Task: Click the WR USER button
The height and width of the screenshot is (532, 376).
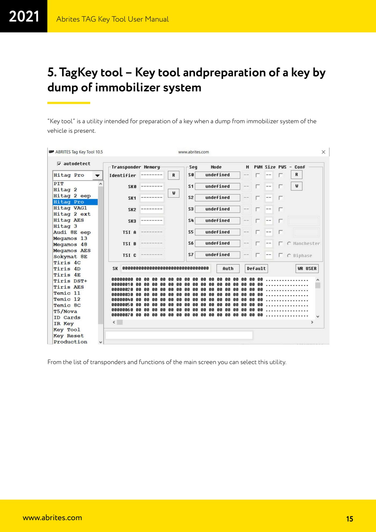Action: coord(307,269)
